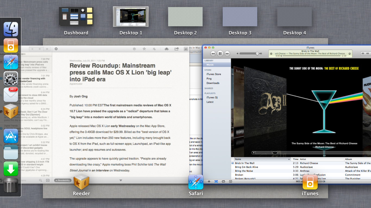
Task: Open iTunes from the Dock
Action: pyautogui.click(x=11, y=45)
